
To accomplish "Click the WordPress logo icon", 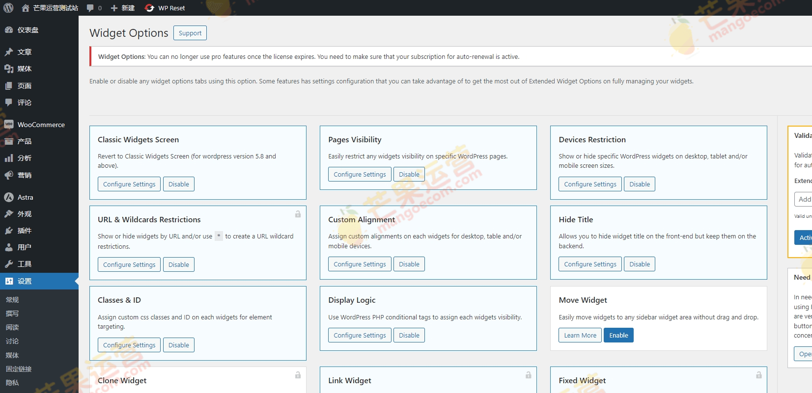I will [8, 8].
